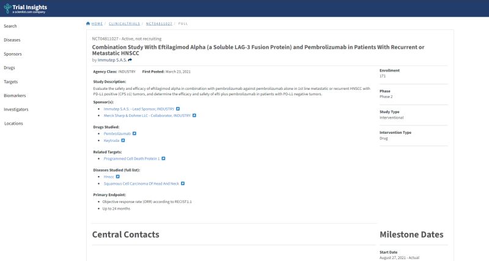Click the icon next to Keytruda

tap(123, 140)
